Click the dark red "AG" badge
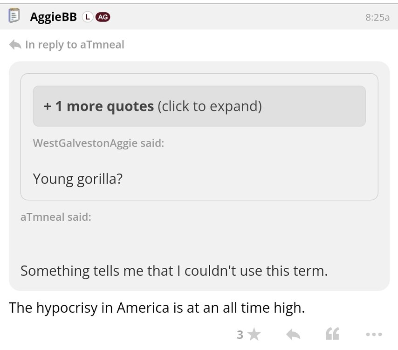The height and width of the screenshot is (350, 398). coord(103,16)
